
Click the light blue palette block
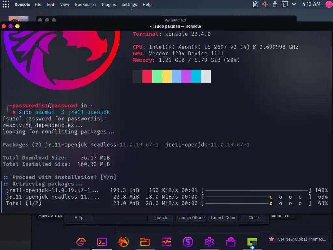click(177, 76)
